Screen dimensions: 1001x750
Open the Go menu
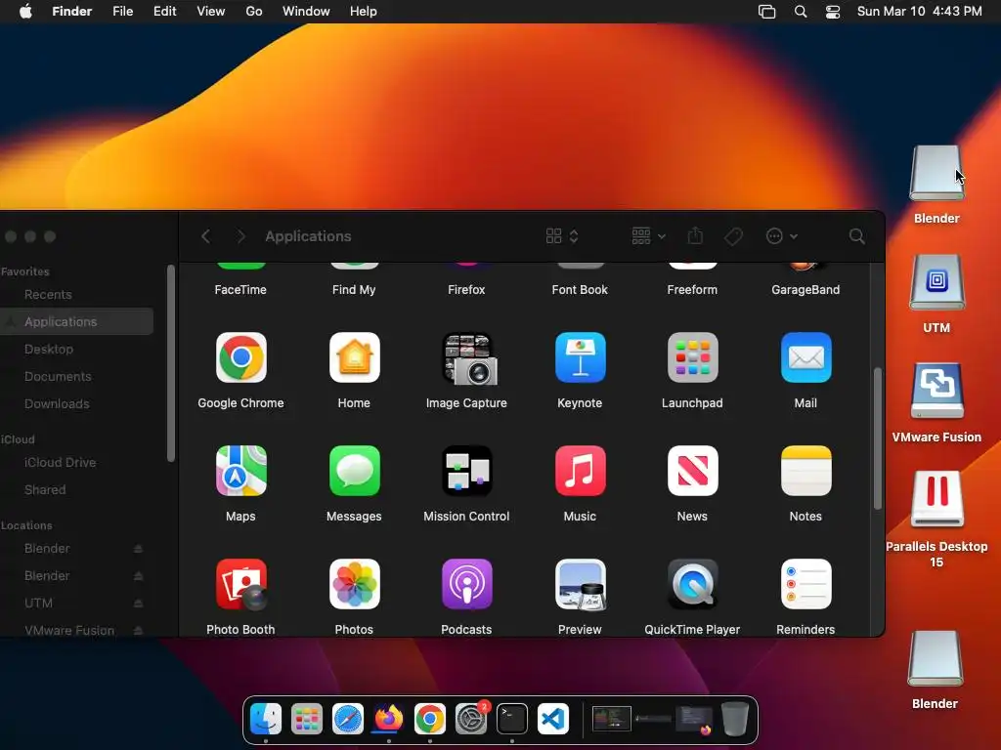click(254, 12)
